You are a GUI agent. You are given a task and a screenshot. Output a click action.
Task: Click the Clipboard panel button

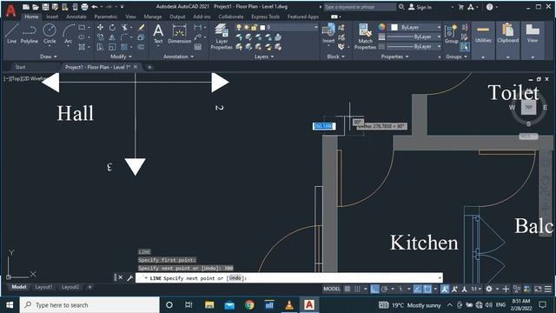(507, 41)
